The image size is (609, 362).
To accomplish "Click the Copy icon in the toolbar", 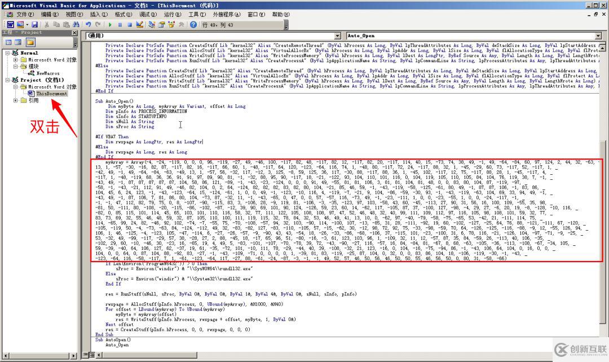I will pos(56,24).
